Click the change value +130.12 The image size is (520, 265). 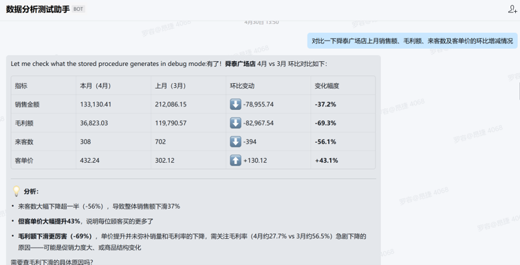point(255,161)
